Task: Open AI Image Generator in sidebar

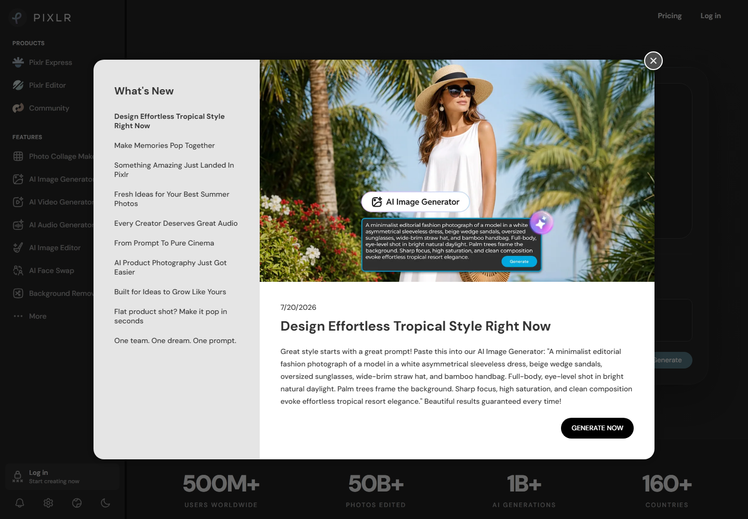Action: pyautogui.click(x=54, y=179)
